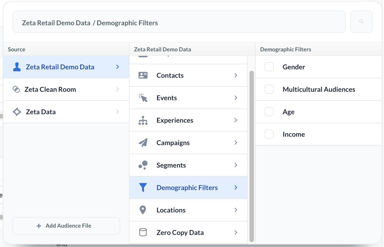Click the search magnifier icon button
Image resolution: width=384 pixels, height=247 pixels.
[x=361, y=22]
